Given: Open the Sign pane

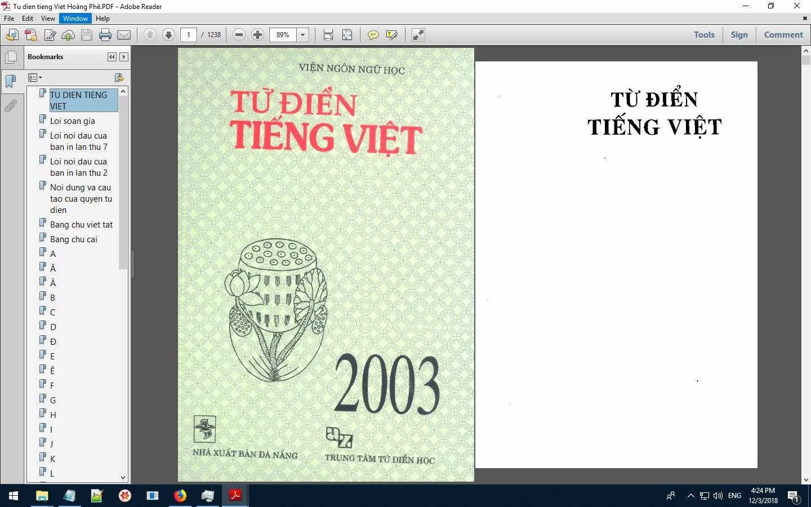Looking at the screenshot, I should [739, 34].
